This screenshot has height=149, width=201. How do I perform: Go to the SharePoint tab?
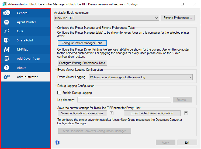pyautogui.click(x=26, y=40)
